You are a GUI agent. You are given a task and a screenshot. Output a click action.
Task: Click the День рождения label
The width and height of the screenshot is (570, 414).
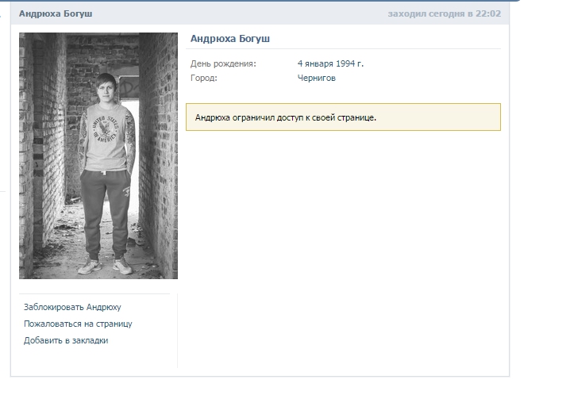pyautogui.click(x=223, y=63)
